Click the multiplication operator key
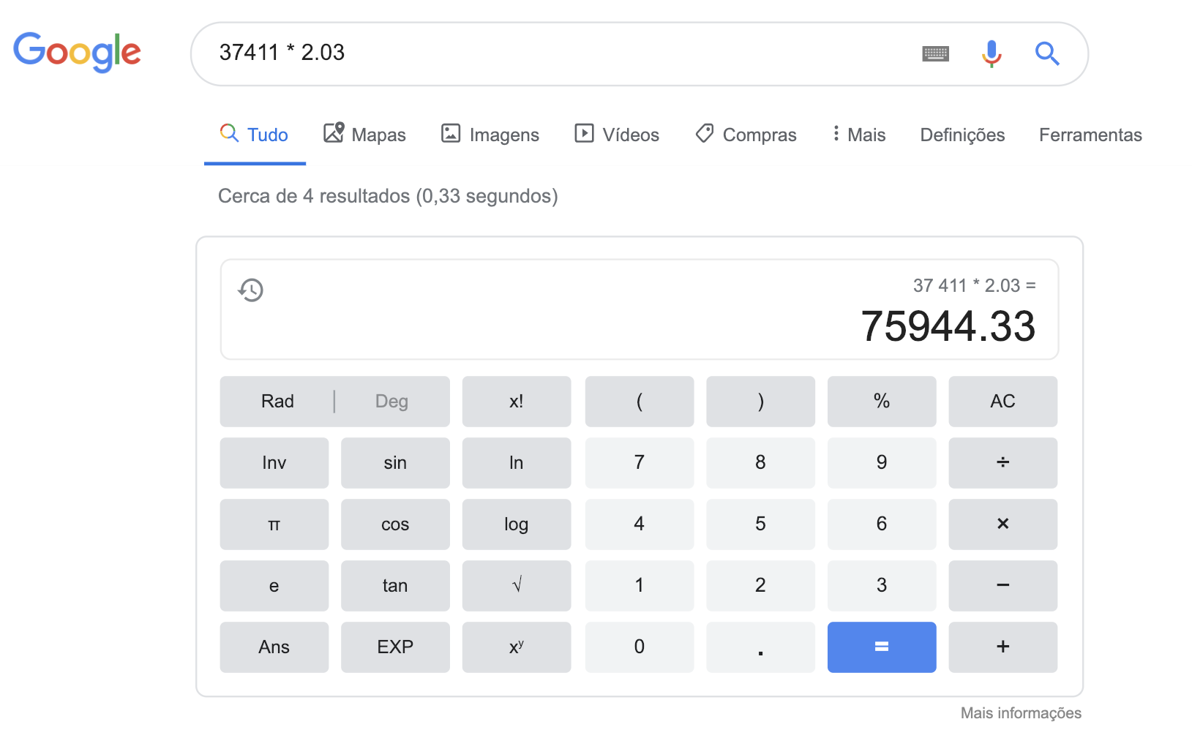This screenshot has height=730, width=1192. tap(1003, 524)
